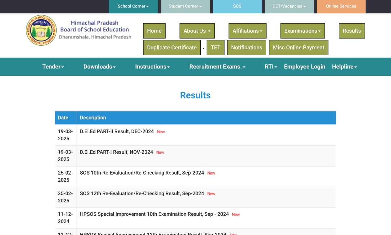
Task: Click the New badge beside SOS 12th Re-Evaluation
Action: pos(211,194)
